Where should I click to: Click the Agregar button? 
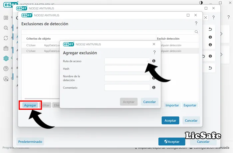[30, 105]
